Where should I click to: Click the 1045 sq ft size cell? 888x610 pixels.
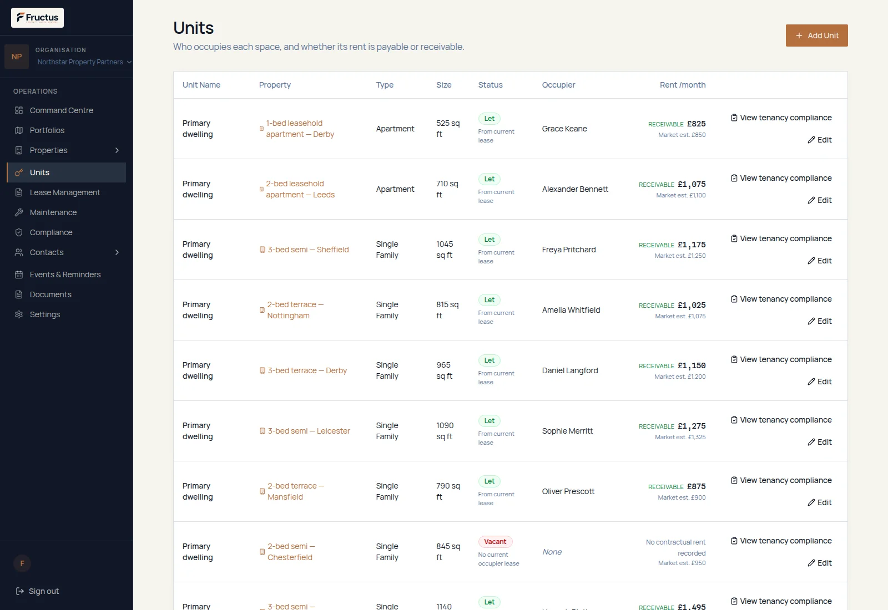[445, 250]
